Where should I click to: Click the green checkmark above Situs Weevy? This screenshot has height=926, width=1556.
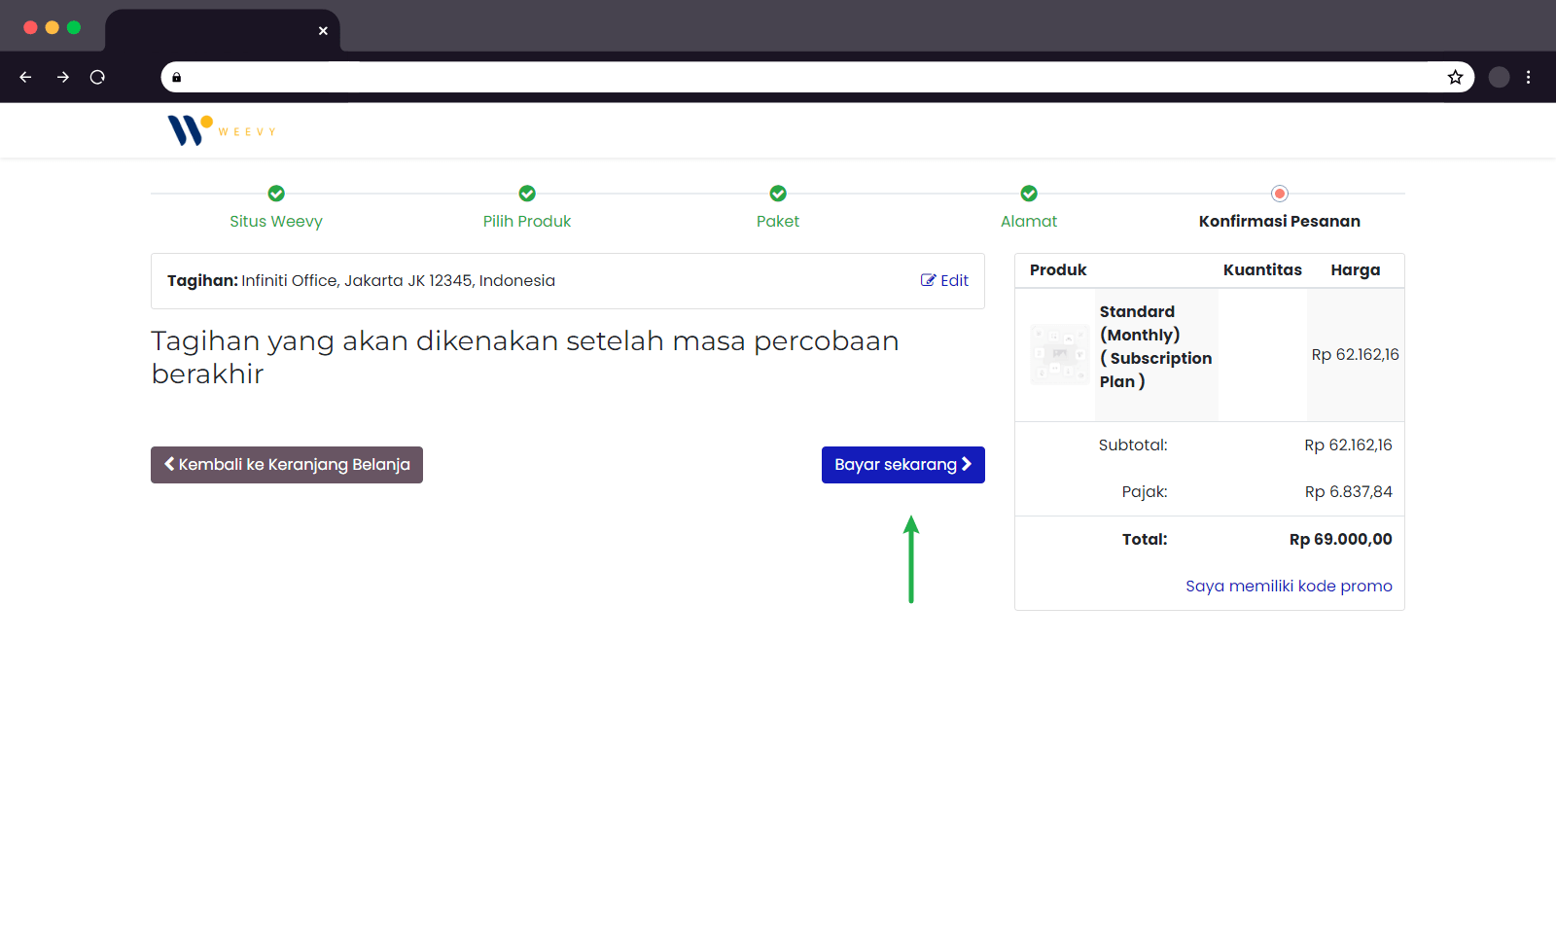(276, 193)
